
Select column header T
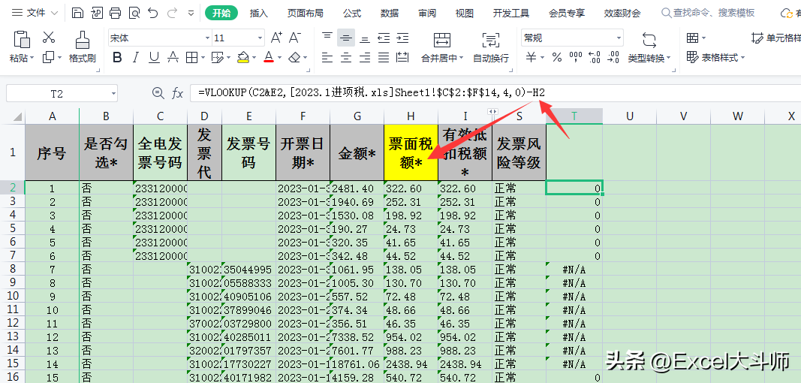pyautogui.click(x=574, y=116)
